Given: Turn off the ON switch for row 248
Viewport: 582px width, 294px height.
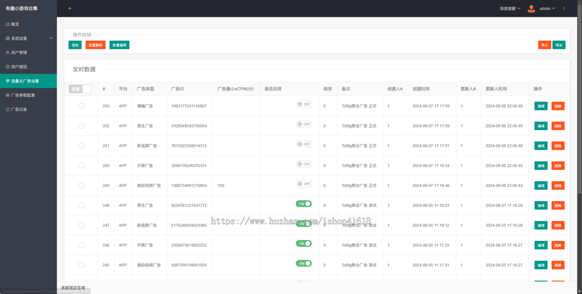Looking at the screenshot, I should click(x=304, y=204).
